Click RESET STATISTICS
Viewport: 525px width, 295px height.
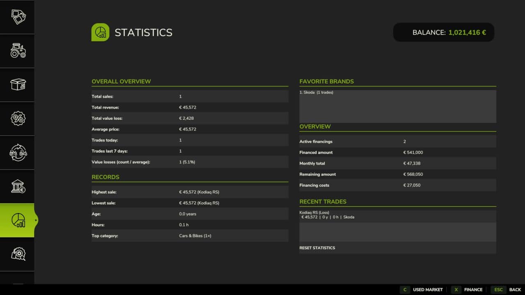coord(317,248)
